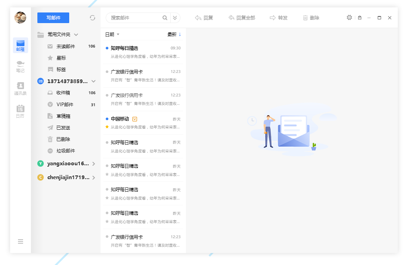
Task: Expand the chenjiajin1719 account chevron
Action: tap(93, 178)
